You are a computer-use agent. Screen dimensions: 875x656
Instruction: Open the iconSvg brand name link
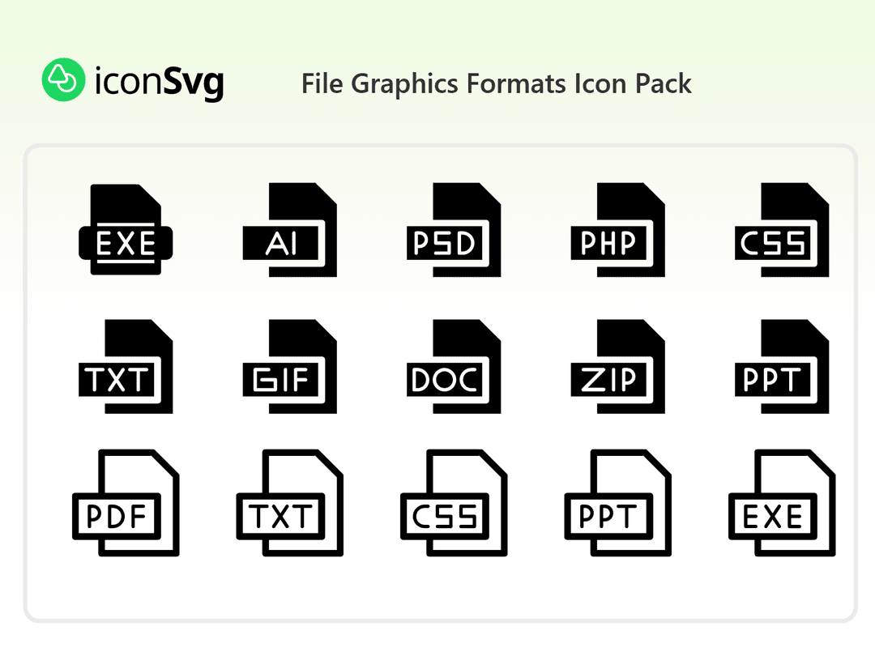pos(160,83)
